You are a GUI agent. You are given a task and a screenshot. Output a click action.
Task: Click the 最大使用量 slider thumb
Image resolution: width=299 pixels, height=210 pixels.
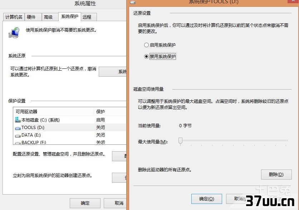180,141
